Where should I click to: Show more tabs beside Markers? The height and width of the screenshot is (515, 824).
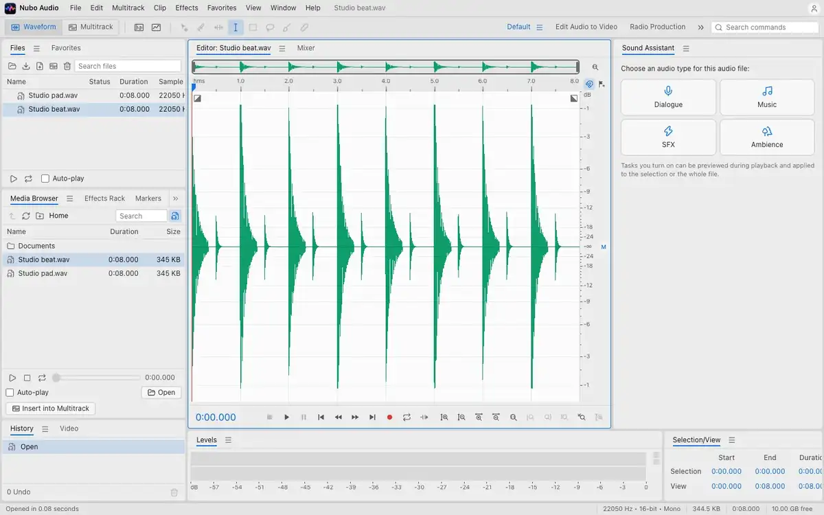click(x=175, y=198)
